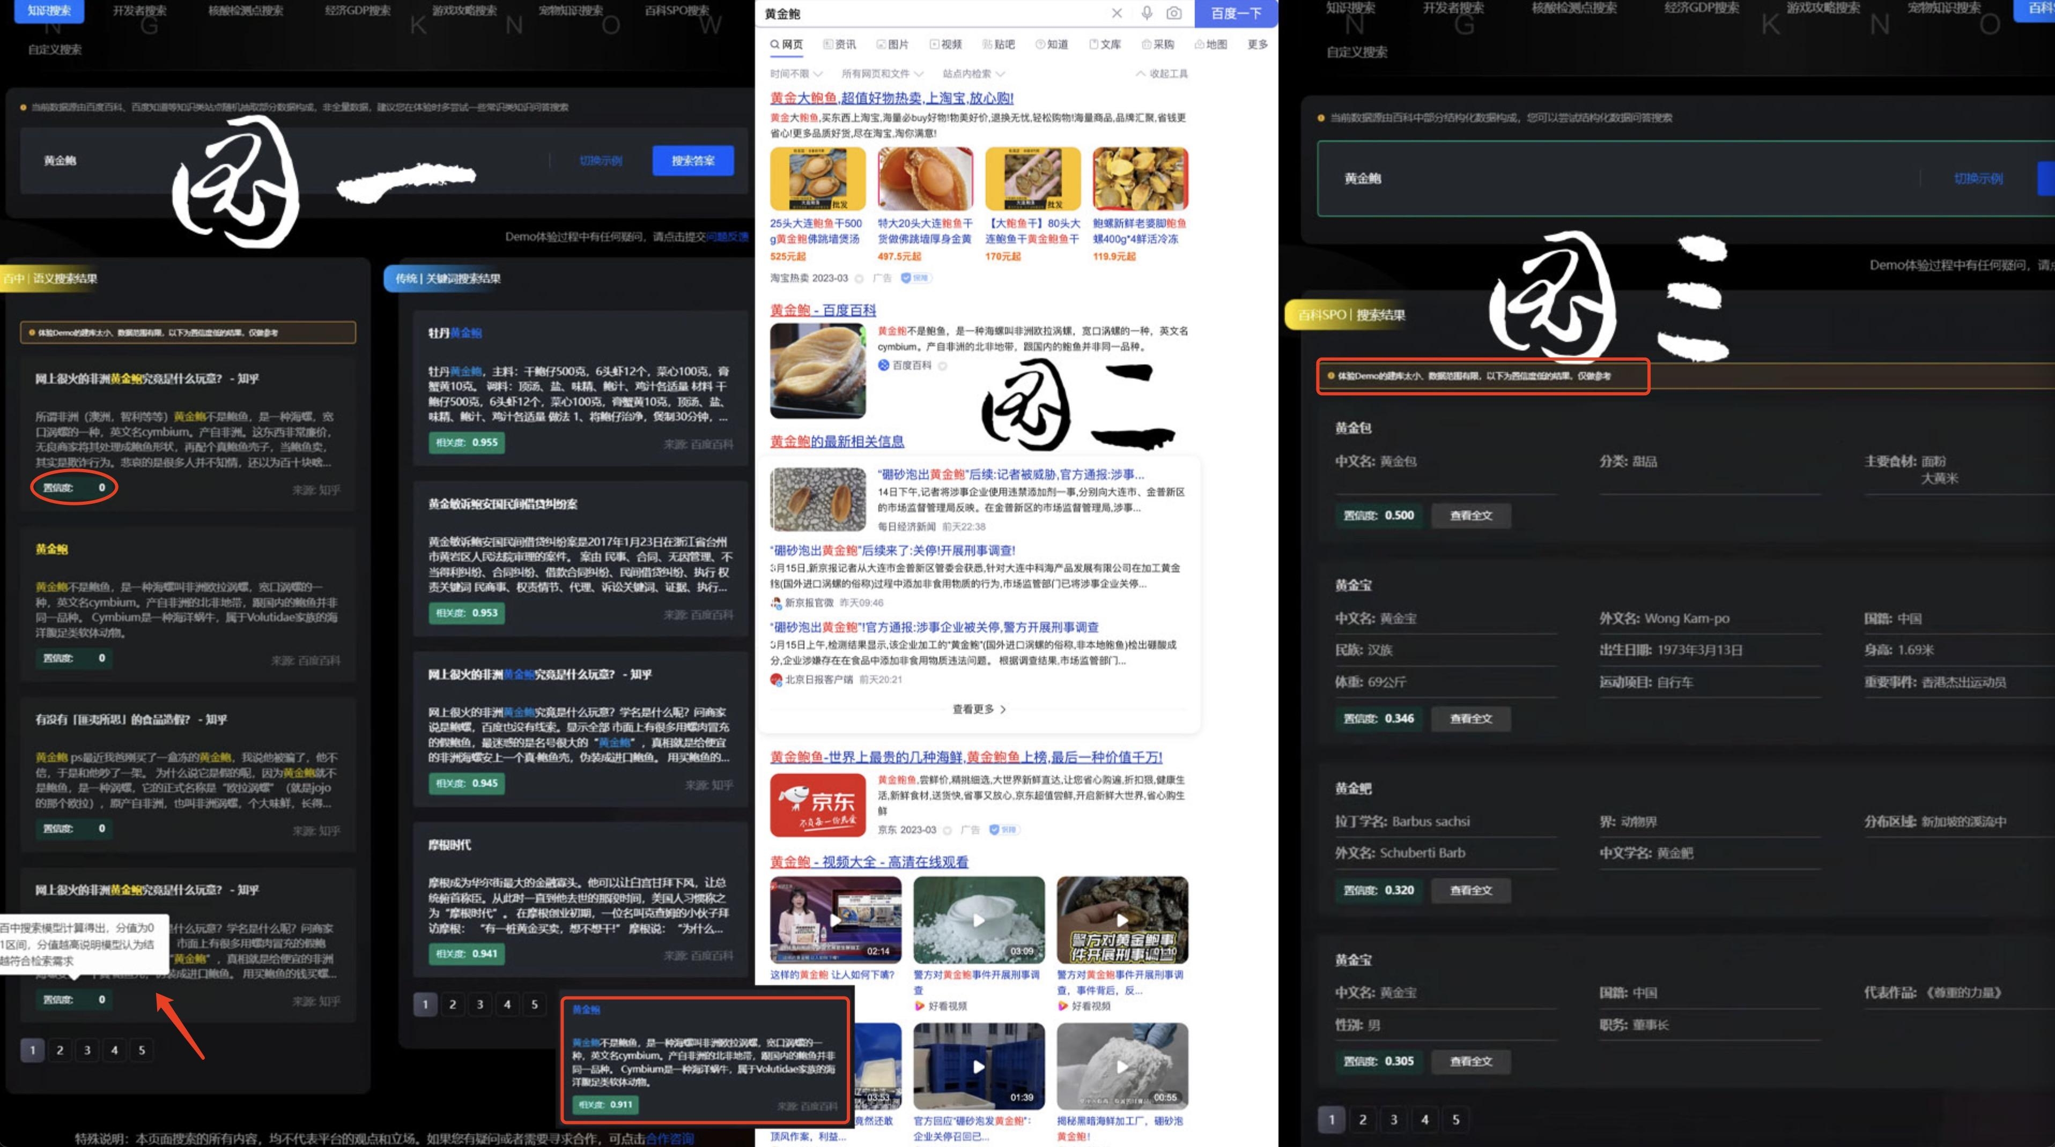
Task: Click the 搜索答案 button in the left panel
Action: pos(692,160)
